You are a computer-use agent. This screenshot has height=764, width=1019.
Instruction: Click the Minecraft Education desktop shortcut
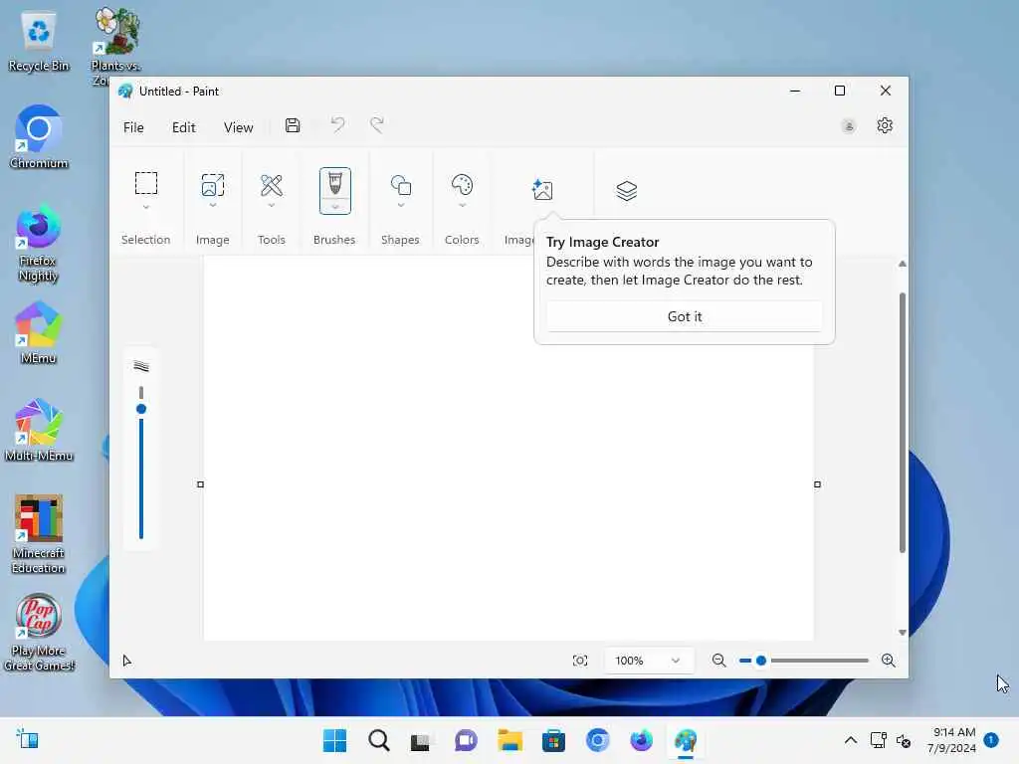point(39,534)
